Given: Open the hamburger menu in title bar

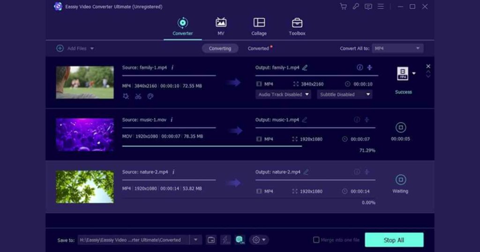Looking at the screenshot, I should 381,7.
